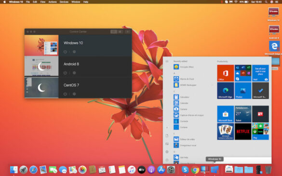Open Finder from the Dock
This screenshot has height=176, width=282.
pos(13,170)
